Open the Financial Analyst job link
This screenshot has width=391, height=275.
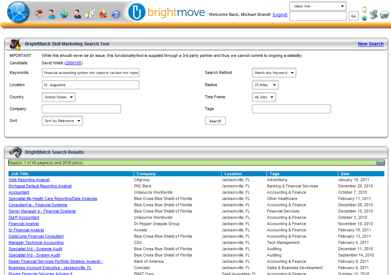(x=24, y=224)
